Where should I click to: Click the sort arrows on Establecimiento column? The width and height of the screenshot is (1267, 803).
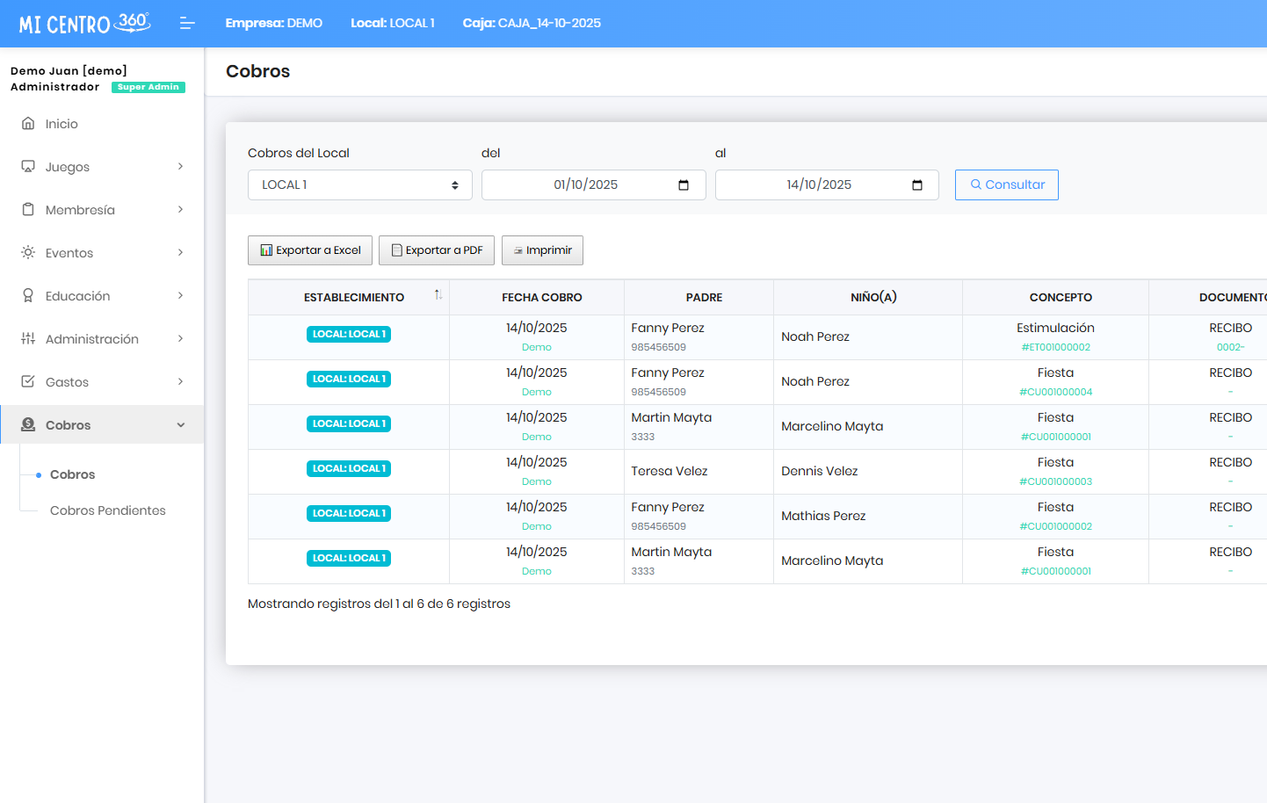tap(438, 295)
